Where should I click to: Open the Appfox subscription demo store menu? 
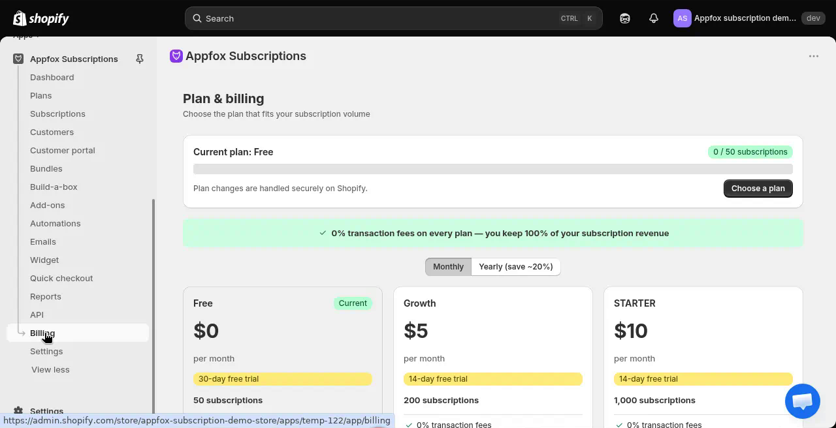point(748,18)
